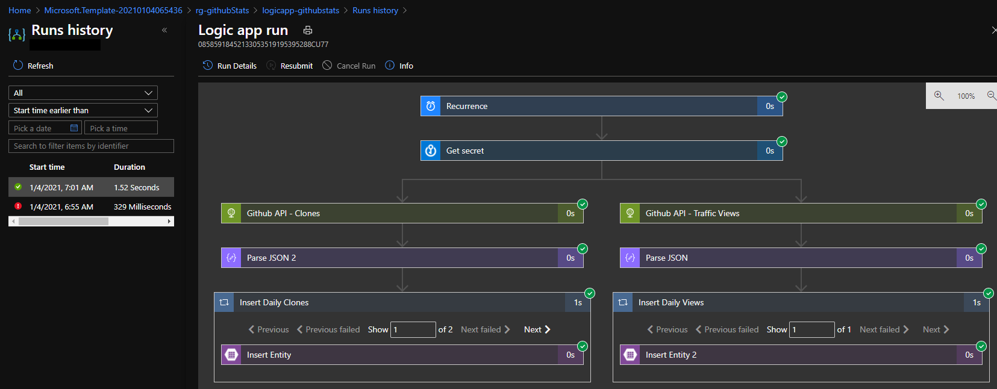This screenshot has width=997, height=389.
Task: Collapse the Insert Daily Views loop header
Action: (801, 302)
